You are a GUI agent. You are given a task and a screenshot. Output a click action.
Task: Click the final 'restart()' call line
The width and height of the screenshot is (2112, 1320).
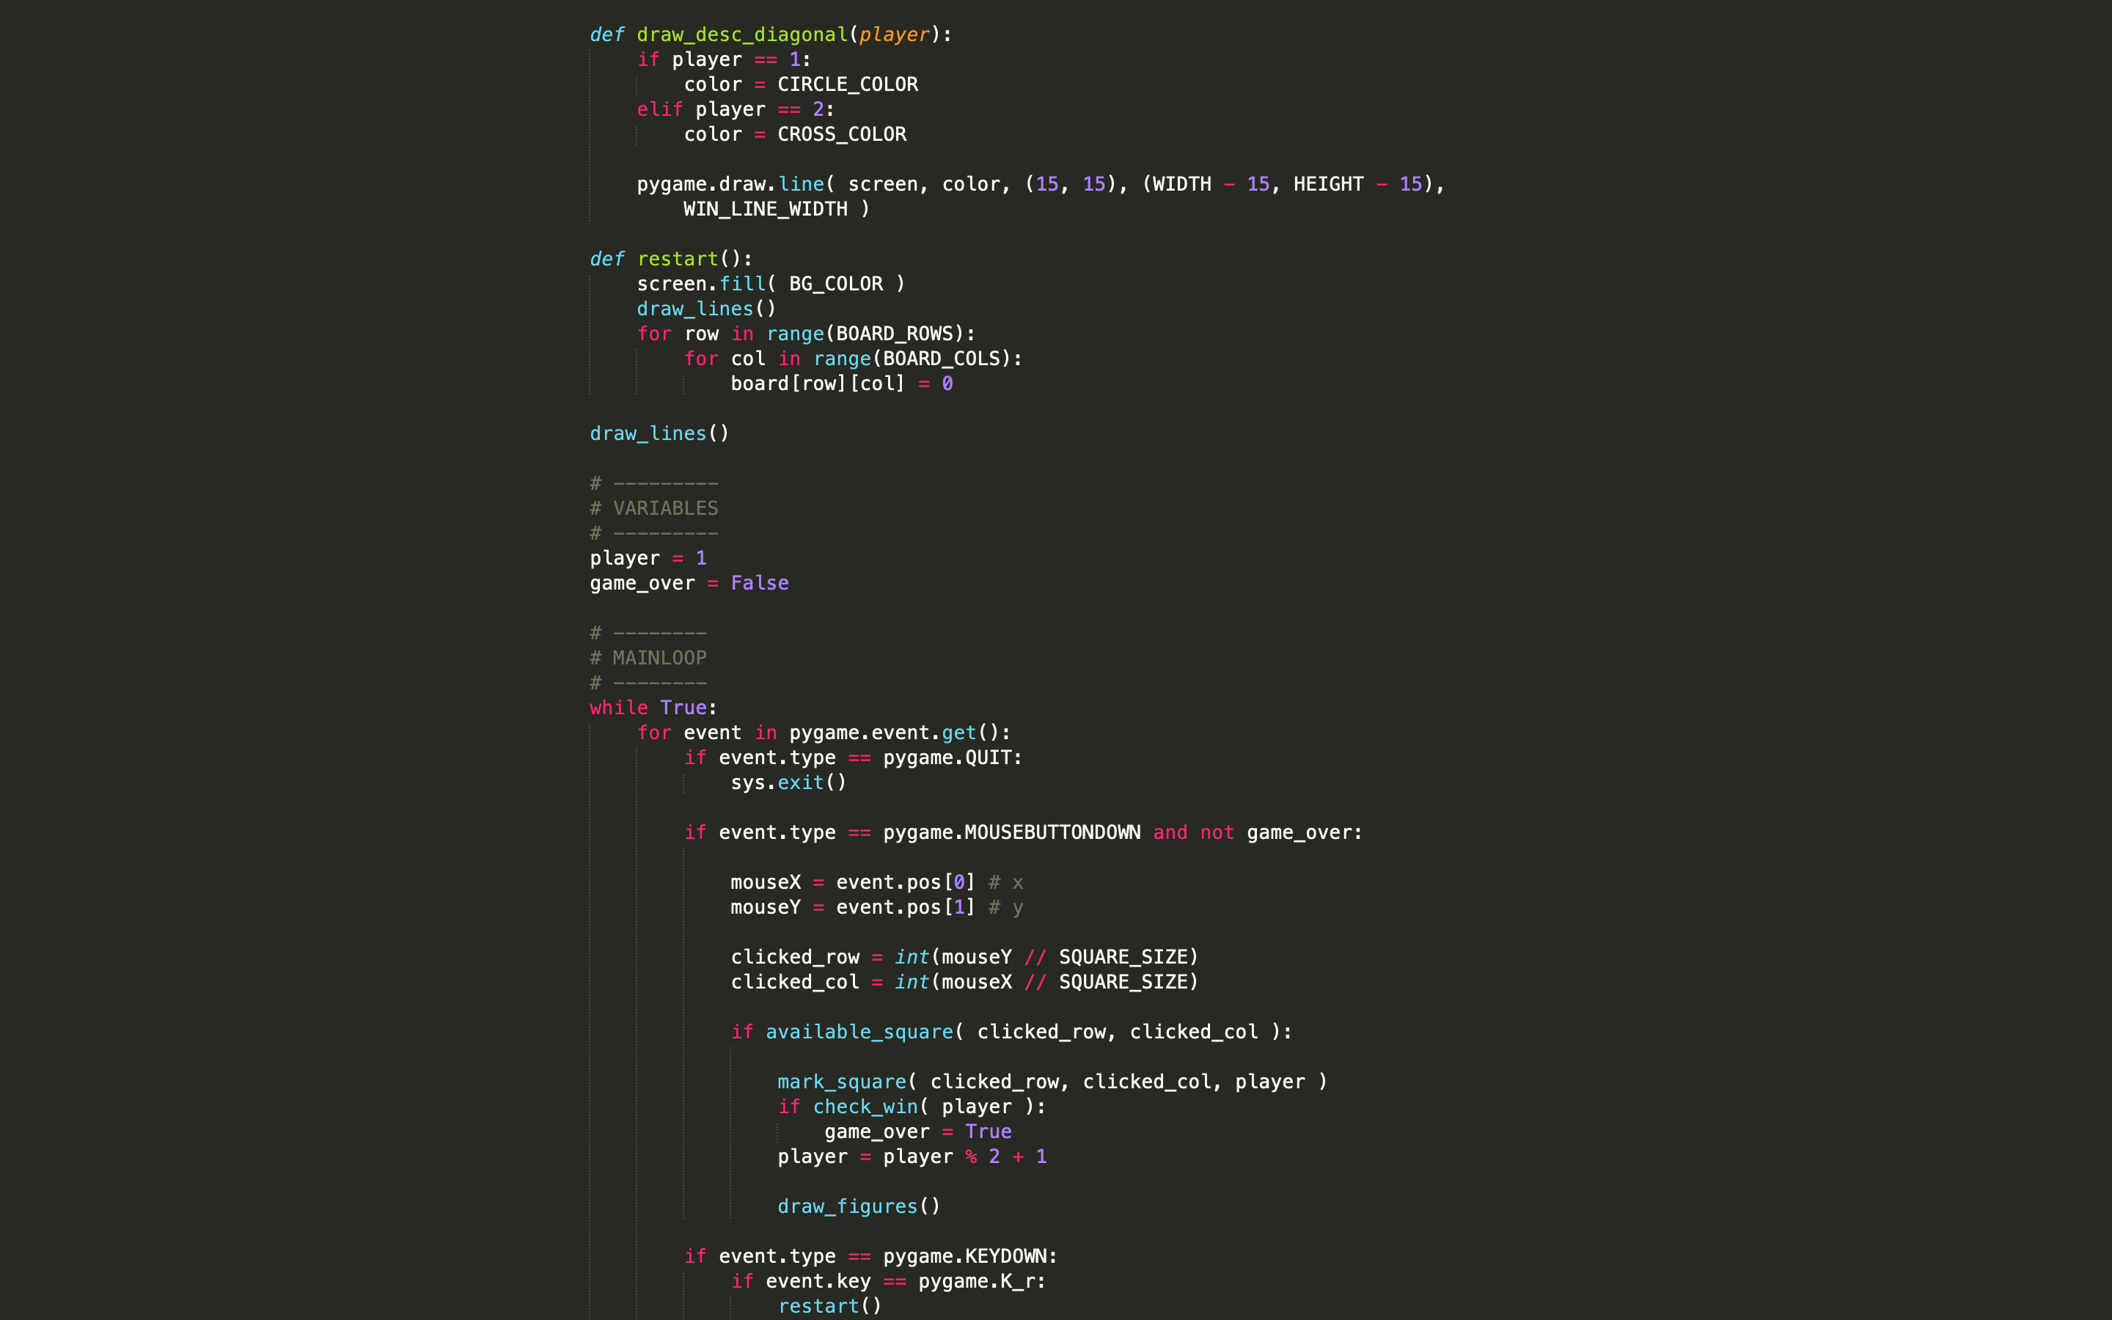coord(830,1306)
